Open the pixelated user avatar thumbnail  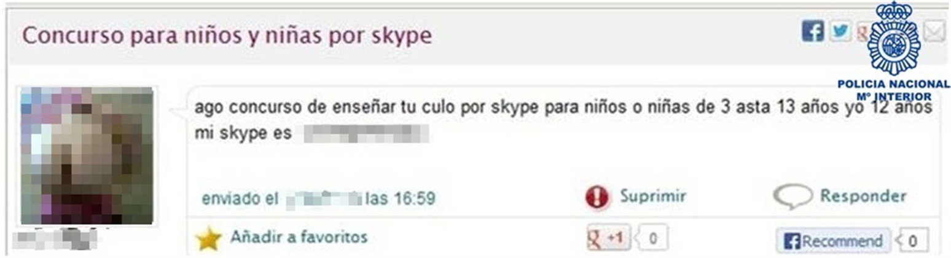tap(87, 155)
